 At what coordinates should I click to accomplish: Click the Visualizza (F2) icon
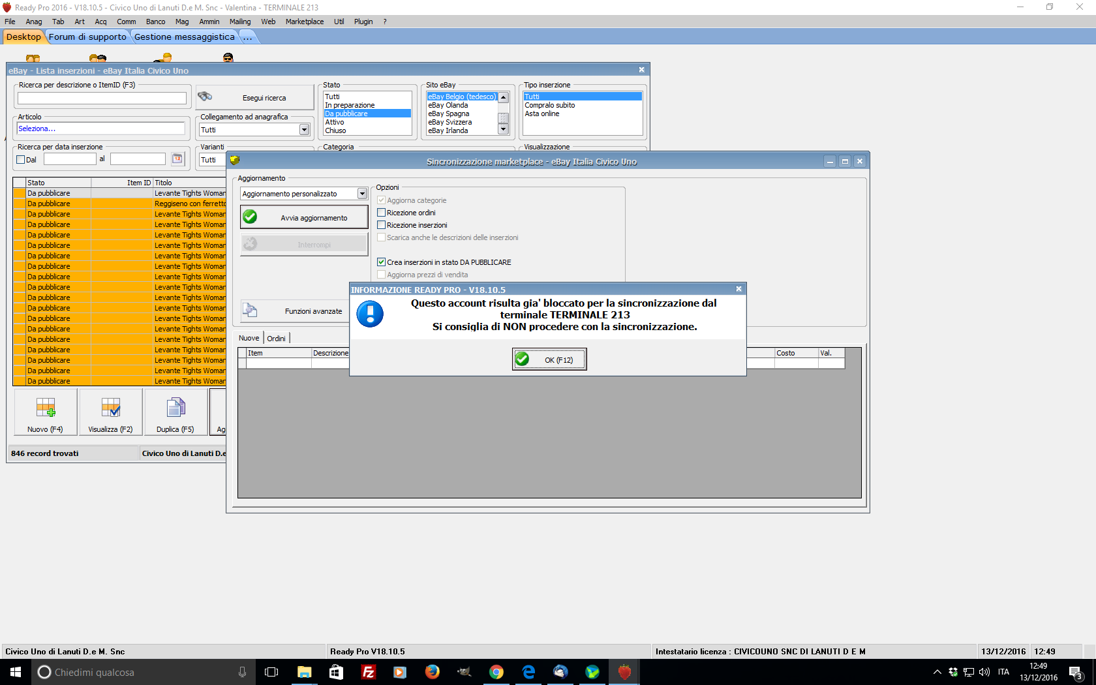[x=111, y=412]
